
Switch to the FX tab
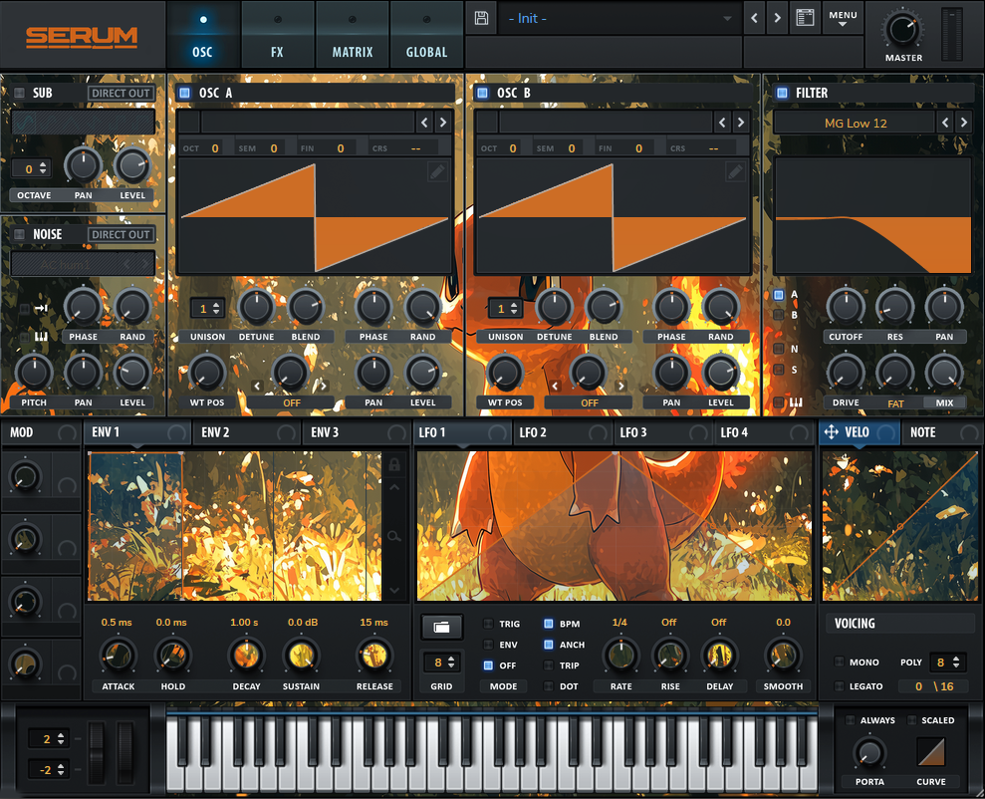(x=277, y=35)
